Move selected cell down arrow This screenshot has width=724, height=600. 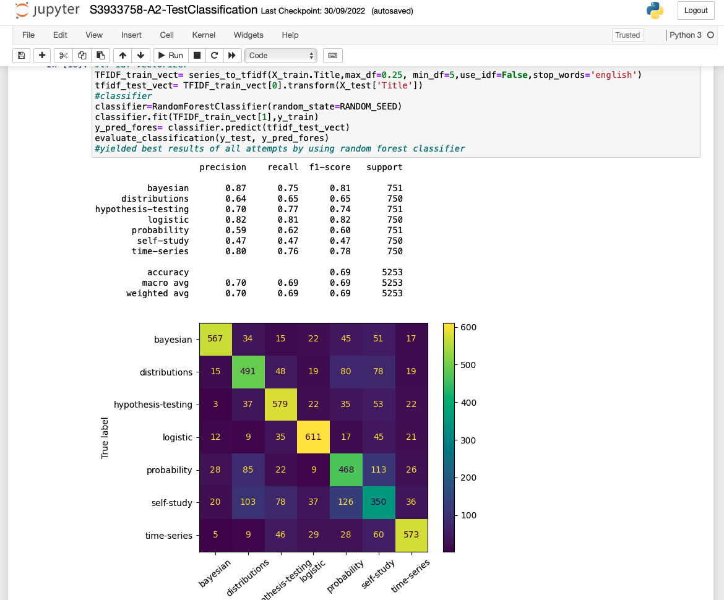tap(141, 56)
